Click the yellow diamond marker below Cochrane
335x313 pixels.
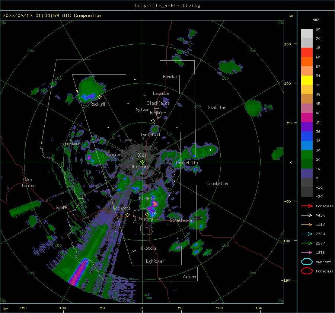pyautogui.click(x=127, y=215)
